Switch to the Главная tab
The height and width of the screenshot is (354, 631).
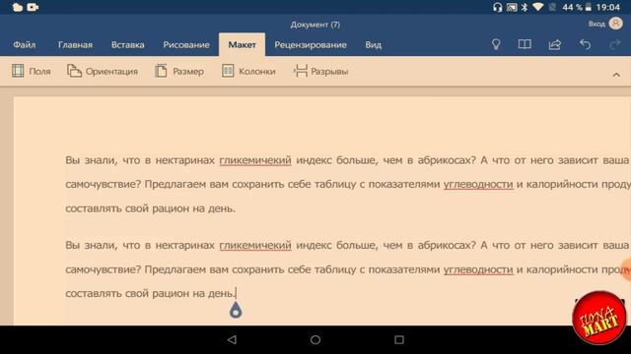point(75,44)
